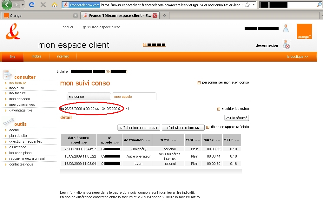Screen dimensions: 323x202
Task: Sort table by n° appelé column
Action: point(109,140)
